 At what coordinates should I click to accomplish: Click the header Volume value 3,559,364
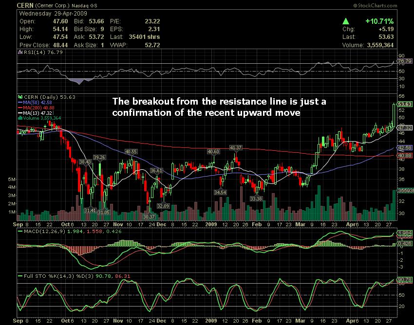pyautogui.click(x=380, y=45)
